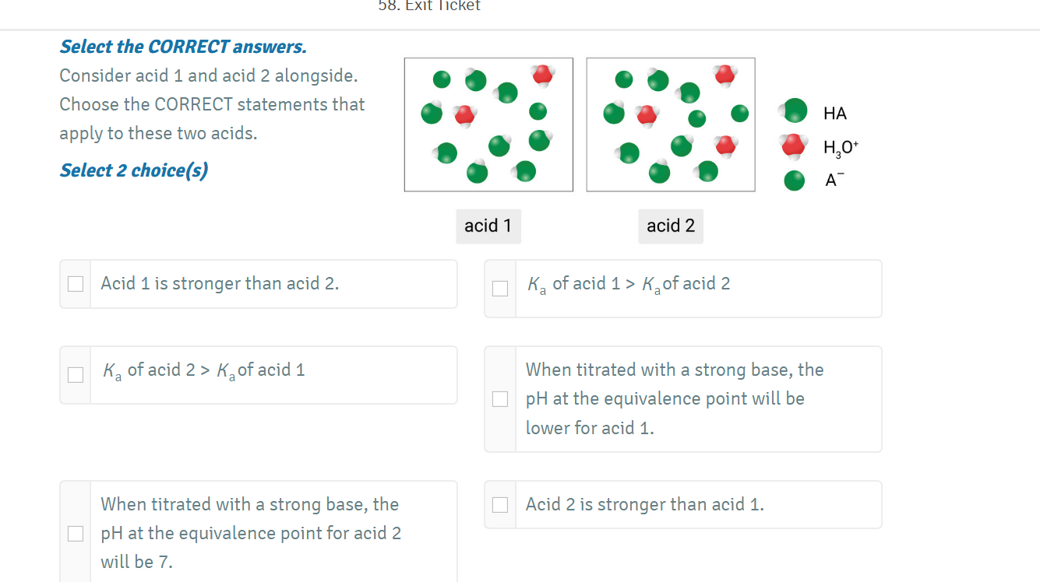Image resolution: width=1040 pixels, height=582 pixels.
Task: Click the "58. Exit Ticket" header title
Action: click(429, 6)
